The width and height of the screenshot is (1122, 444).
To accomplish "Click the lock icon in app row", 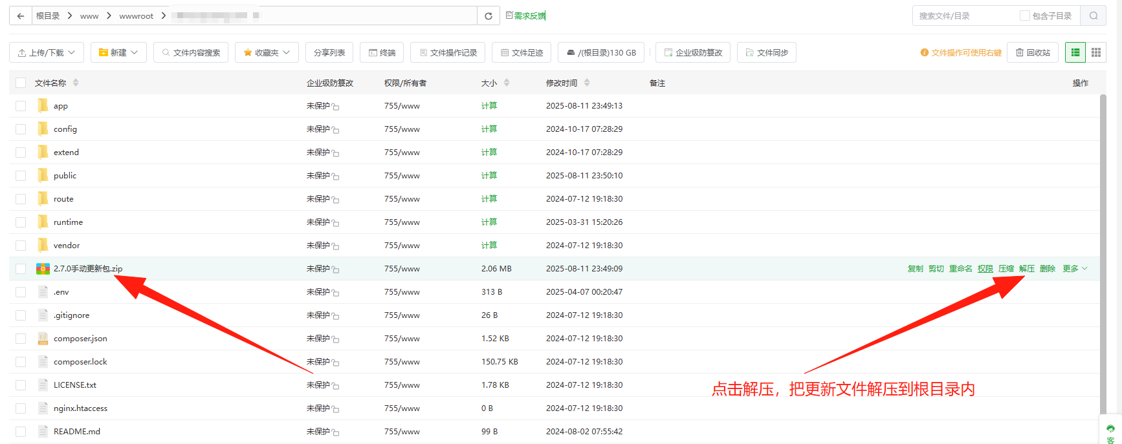I will [x=335, y=107].
